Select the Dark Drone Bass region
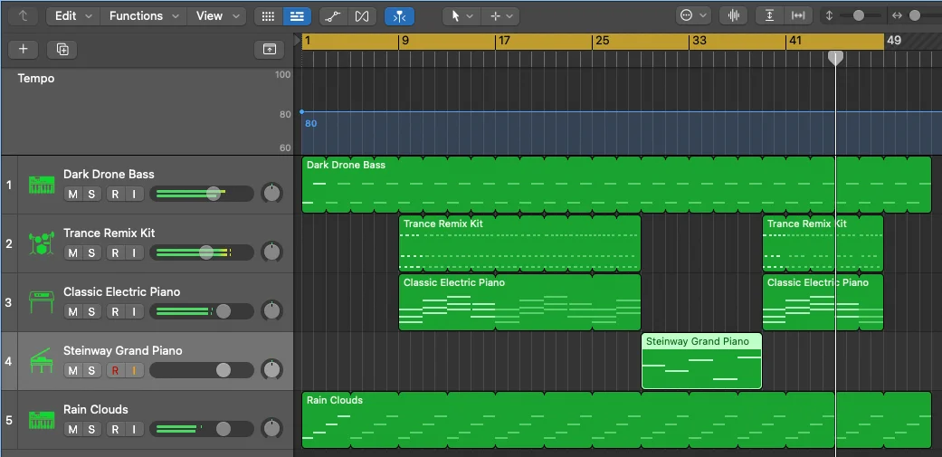This screenshot has height=457, width=942. [616, 185]
